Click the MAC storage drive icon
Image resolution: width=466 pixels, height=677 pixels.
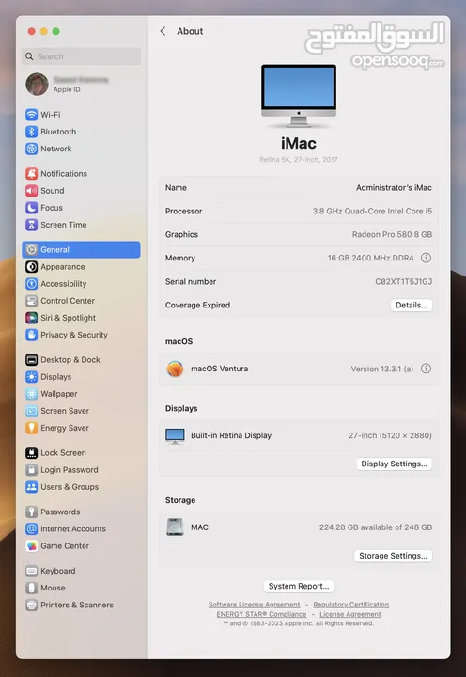click(175, 527)
